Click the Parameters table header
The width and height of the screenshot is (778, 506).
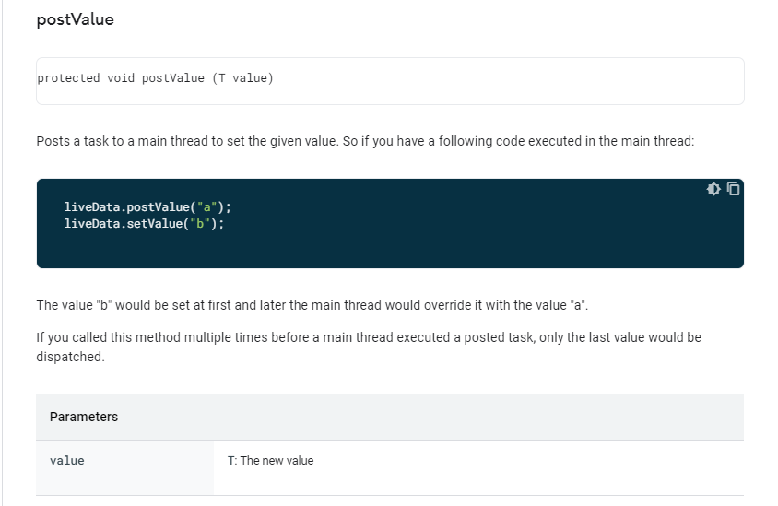[x=84, y=417]
